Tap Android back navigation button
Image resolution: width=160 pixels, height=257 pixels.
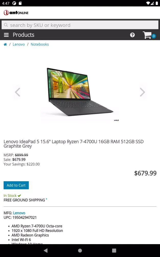(46, 250)
